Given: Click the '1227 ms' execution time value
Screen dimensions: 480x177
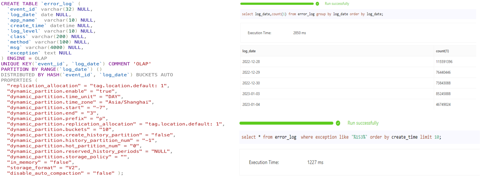Looking at the screenshot, I should click(315, 162).
